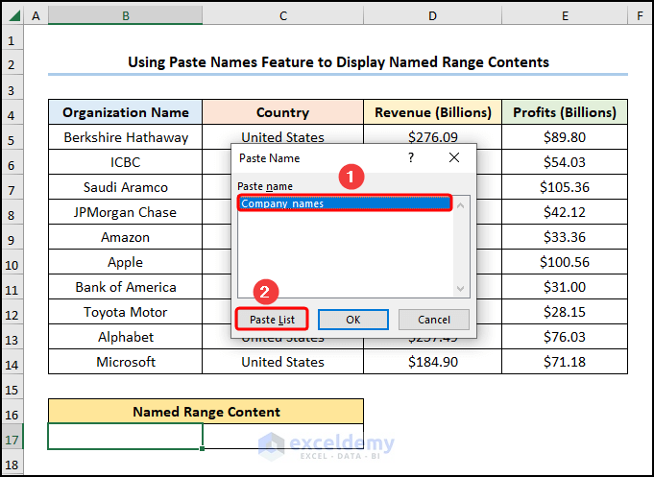
Task: Click the $54.03 profit cell
Action: (565, 162)
